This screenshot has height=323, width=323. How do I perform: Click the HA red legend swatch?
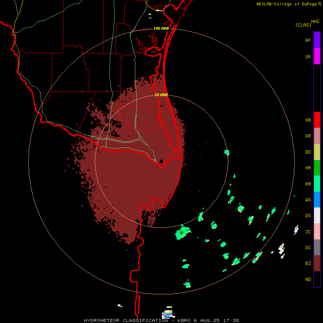[317, 120]
